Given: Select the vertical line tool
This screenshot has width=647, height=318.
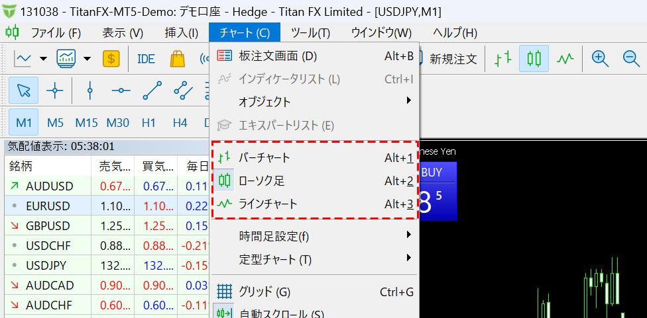Looking at the screenshot, I should (x=90, y=90).
